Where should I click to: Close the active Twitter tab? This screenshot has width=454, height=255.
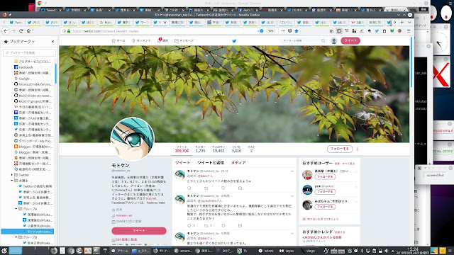[x=165, y=22]
